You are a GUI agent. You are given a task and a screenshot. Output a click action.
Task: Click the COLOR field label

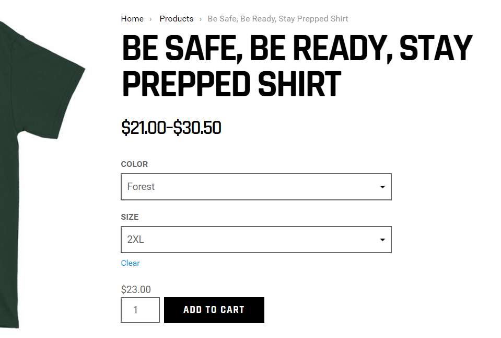134,164
